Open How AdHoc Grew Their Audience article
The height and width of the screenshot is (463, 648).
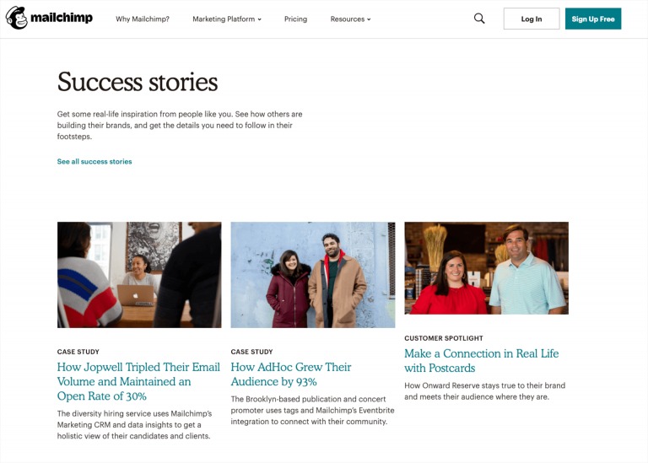(291, 374)
